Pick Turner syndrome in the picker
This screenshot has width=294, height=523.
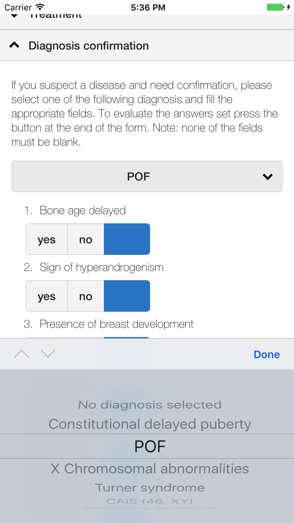click(150, 488)
